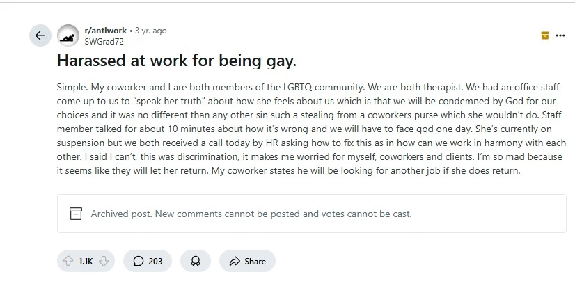Visit the r/antiwork community link
This screenshot has width=575, height=281.
(106, 31)
